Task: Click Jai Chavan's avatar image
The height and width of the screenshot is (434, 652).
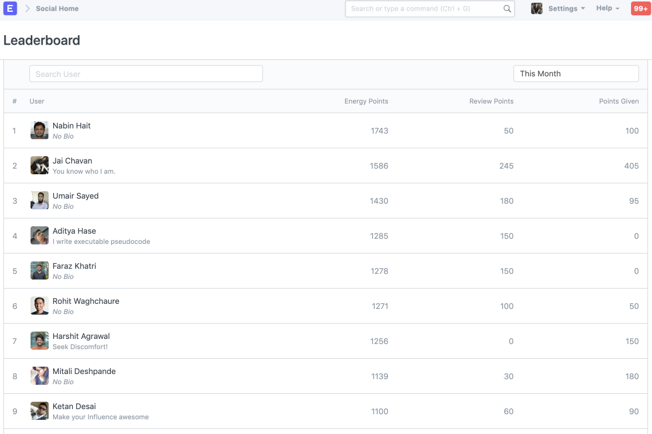Action: 39,165
